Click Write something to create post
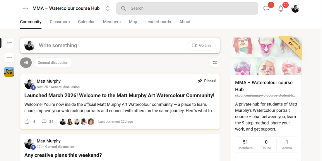This screenshot has height=161, width=322. tap(58, 45)
